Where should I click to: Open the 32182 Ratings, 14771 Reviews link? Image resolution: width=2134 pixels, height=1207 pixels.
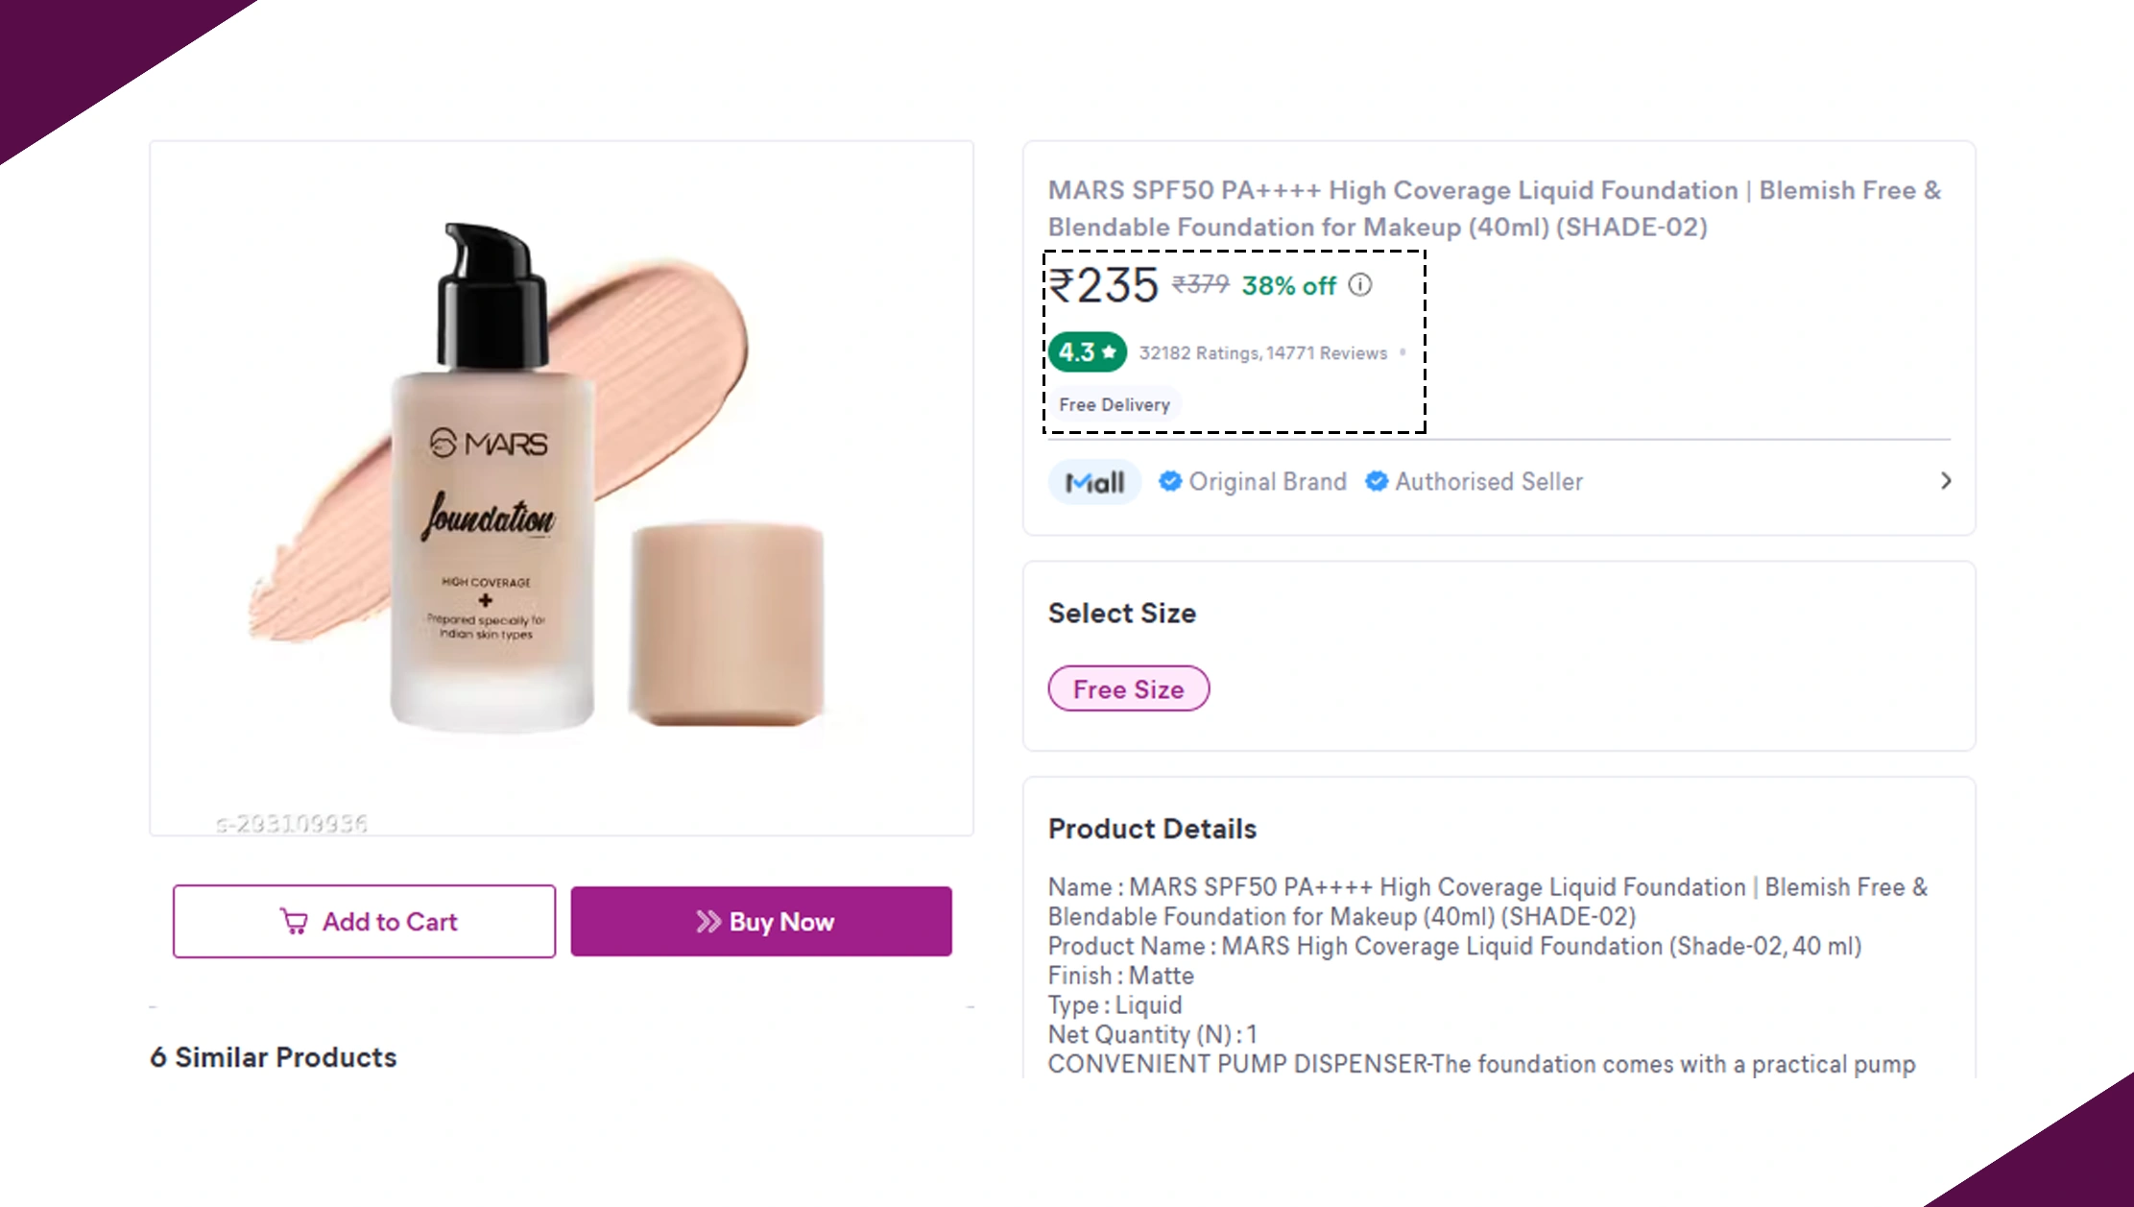coord(1262,353)
